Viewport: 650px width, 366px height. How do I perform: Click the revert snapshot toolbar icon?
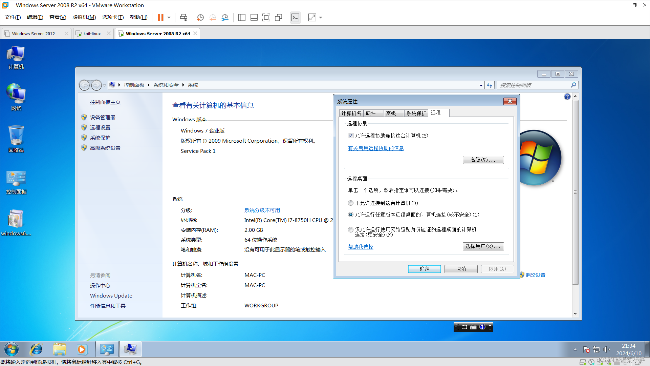(x=213, y=17)
